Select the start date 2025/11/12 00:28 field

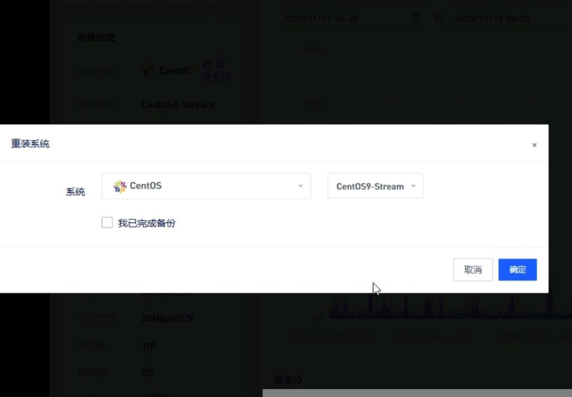coord(321,18)
